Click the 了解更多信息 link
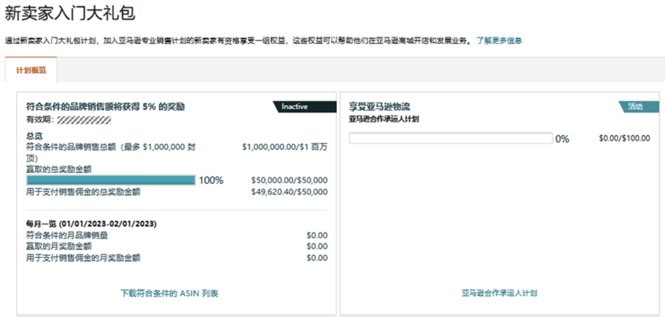This screenshot has width=665, height=318. coord(499,41)
